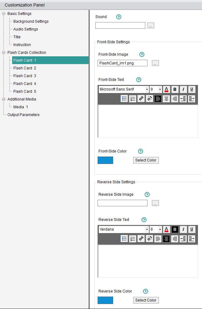Click Select Color button for Front-Side Color

pyautogui.click(x=146, y=160)
